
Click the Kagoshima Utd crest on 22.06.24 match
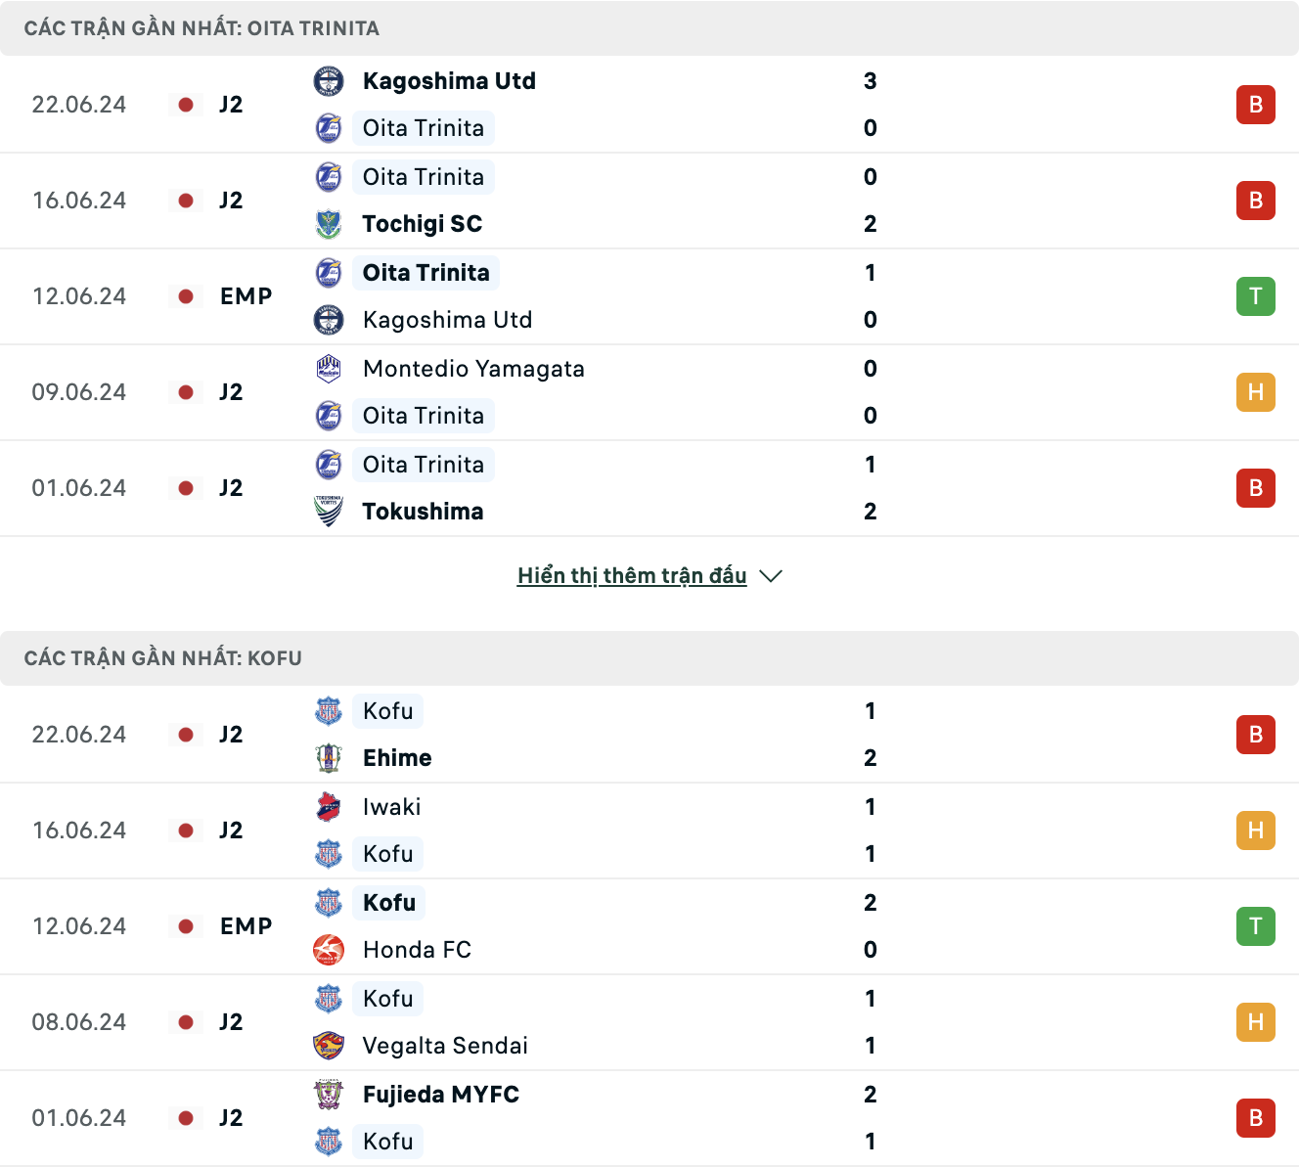pyautogui.click(x=329, y=81)
